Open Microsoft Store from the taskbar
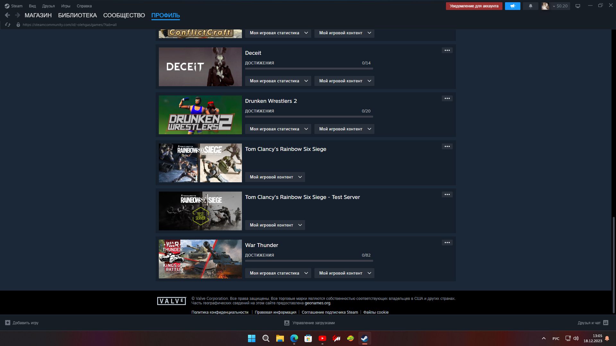616x346 pixels. click(x=308, y=338)
